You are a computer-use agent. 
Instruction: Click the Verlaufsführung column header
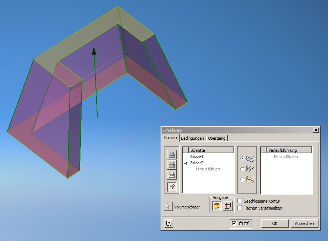tap(289, 150)
